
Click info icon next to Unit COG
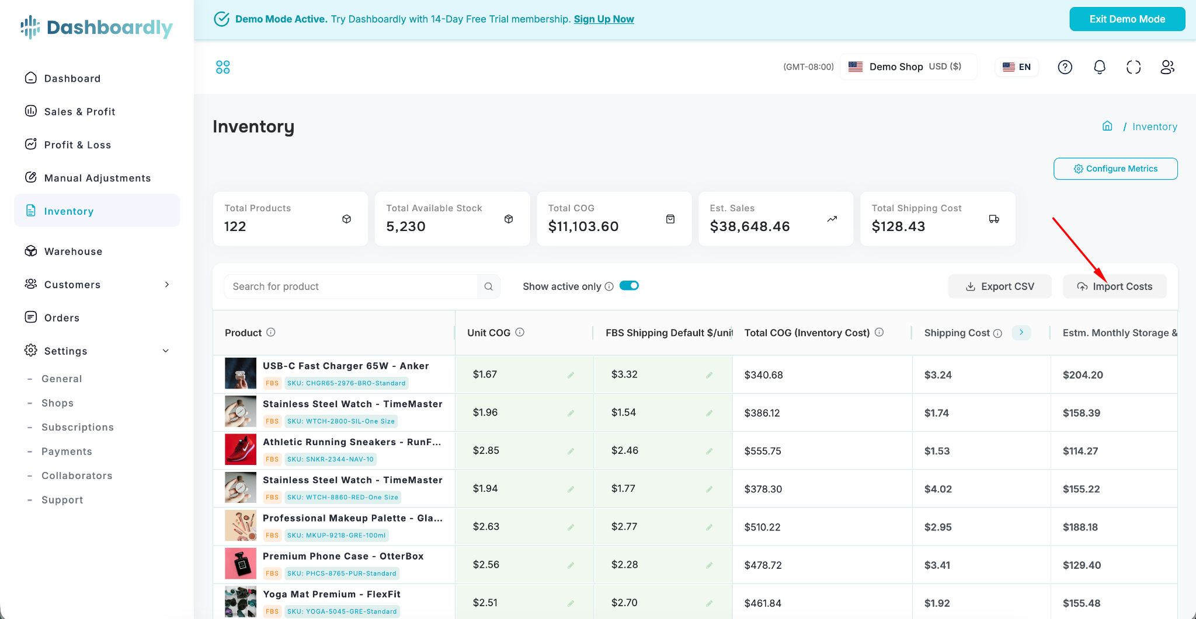tap(520, 333)
